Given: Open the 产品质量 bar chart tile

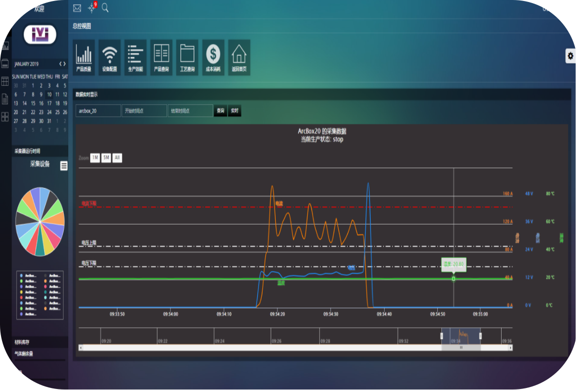Looking at the screenshot, I should click(x=84, y=57).
